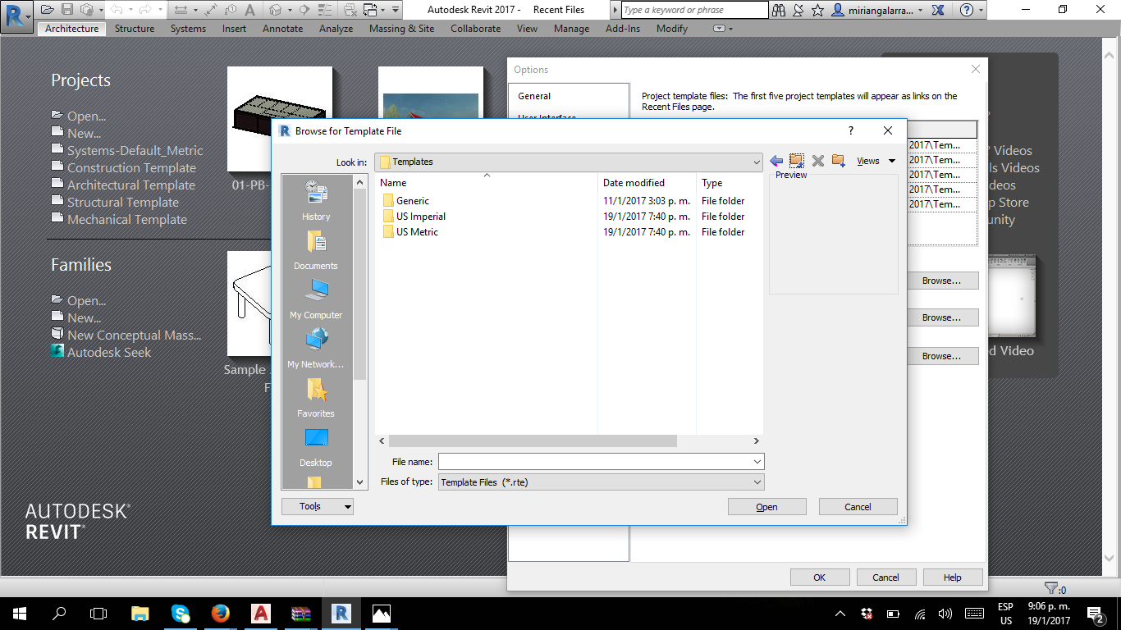This screenshot has height=630, width=1121.
Task: Click the Text tool icon on quick access toolbar
Action: [249, 9]
